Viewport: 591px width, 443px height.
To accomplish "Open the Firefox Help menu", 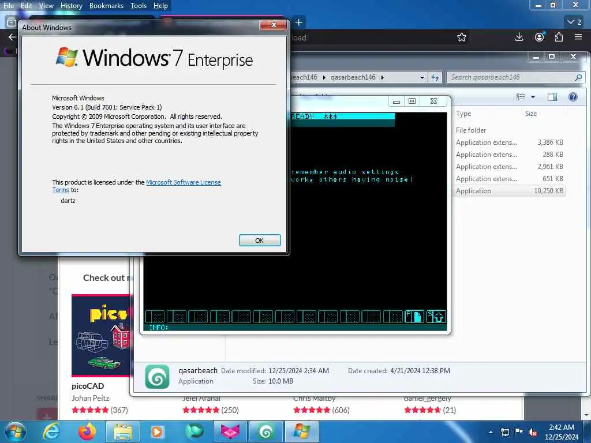I will pos(160,6).
